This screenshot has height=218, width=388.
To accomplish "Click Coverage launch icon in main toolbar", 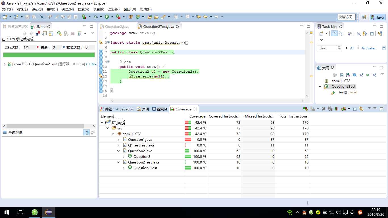I will (84, 17).
